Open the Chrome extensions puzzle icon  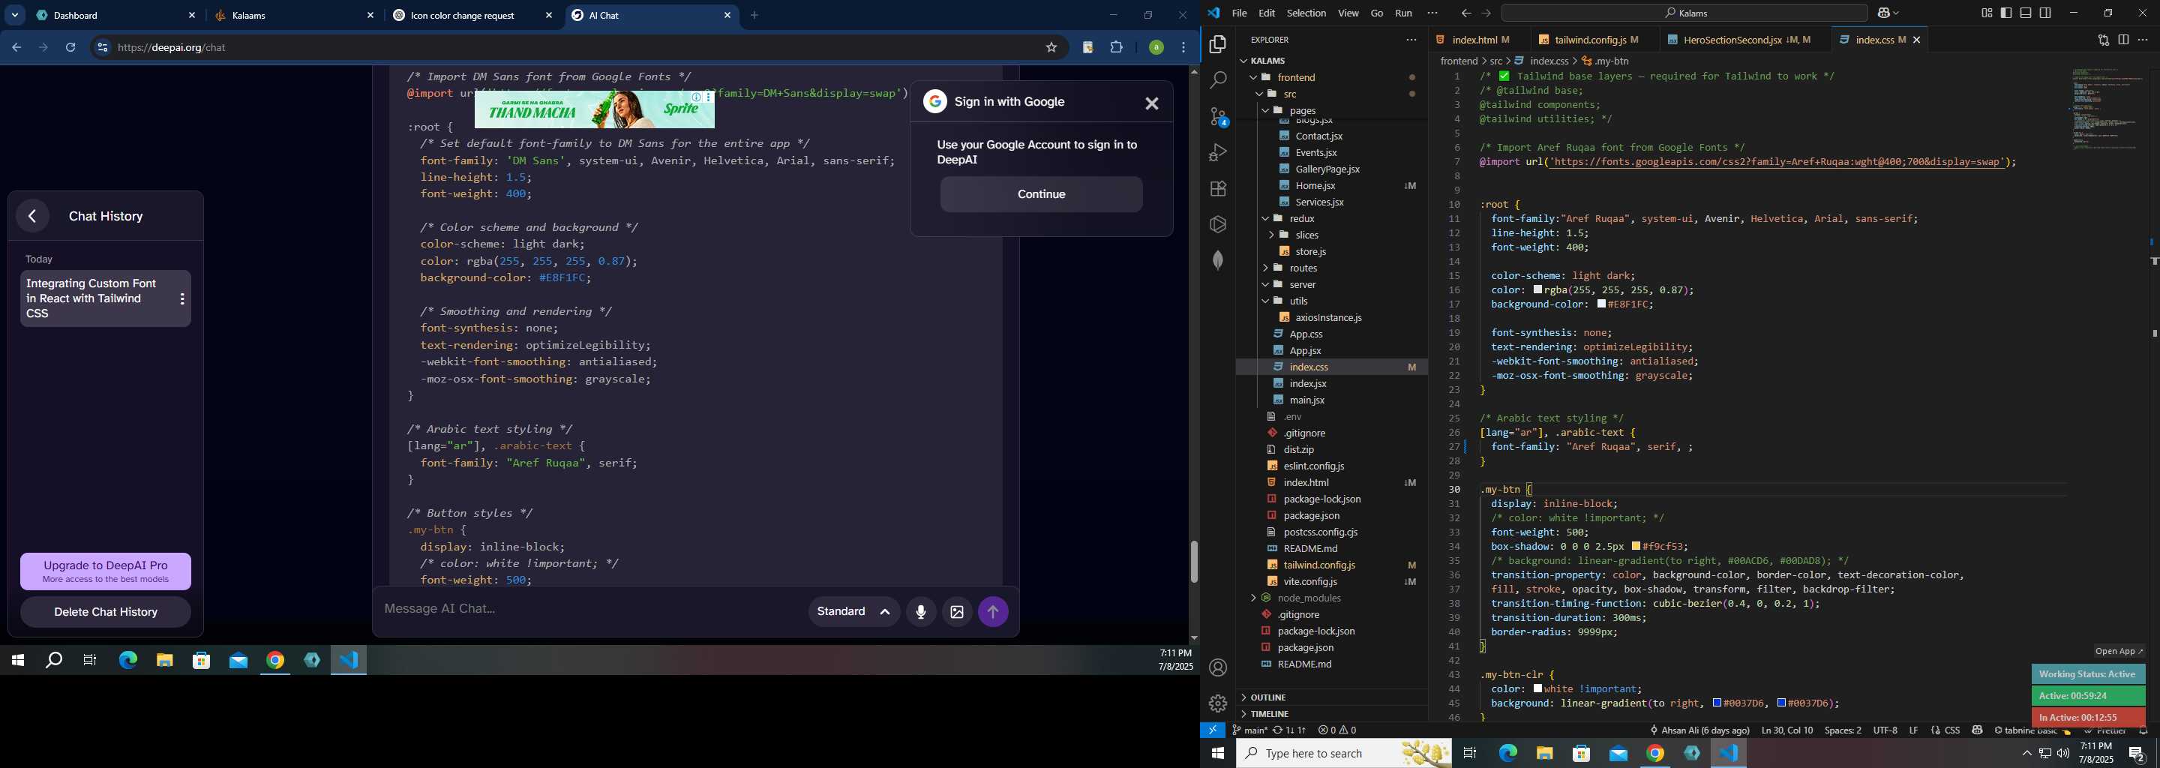1116,48
